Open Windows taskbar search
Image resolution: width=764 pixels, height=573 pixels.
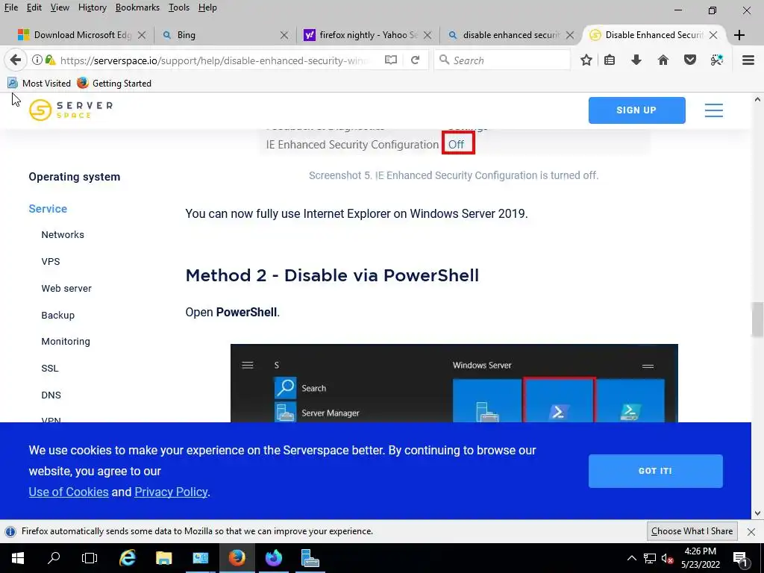click(54, 558)
